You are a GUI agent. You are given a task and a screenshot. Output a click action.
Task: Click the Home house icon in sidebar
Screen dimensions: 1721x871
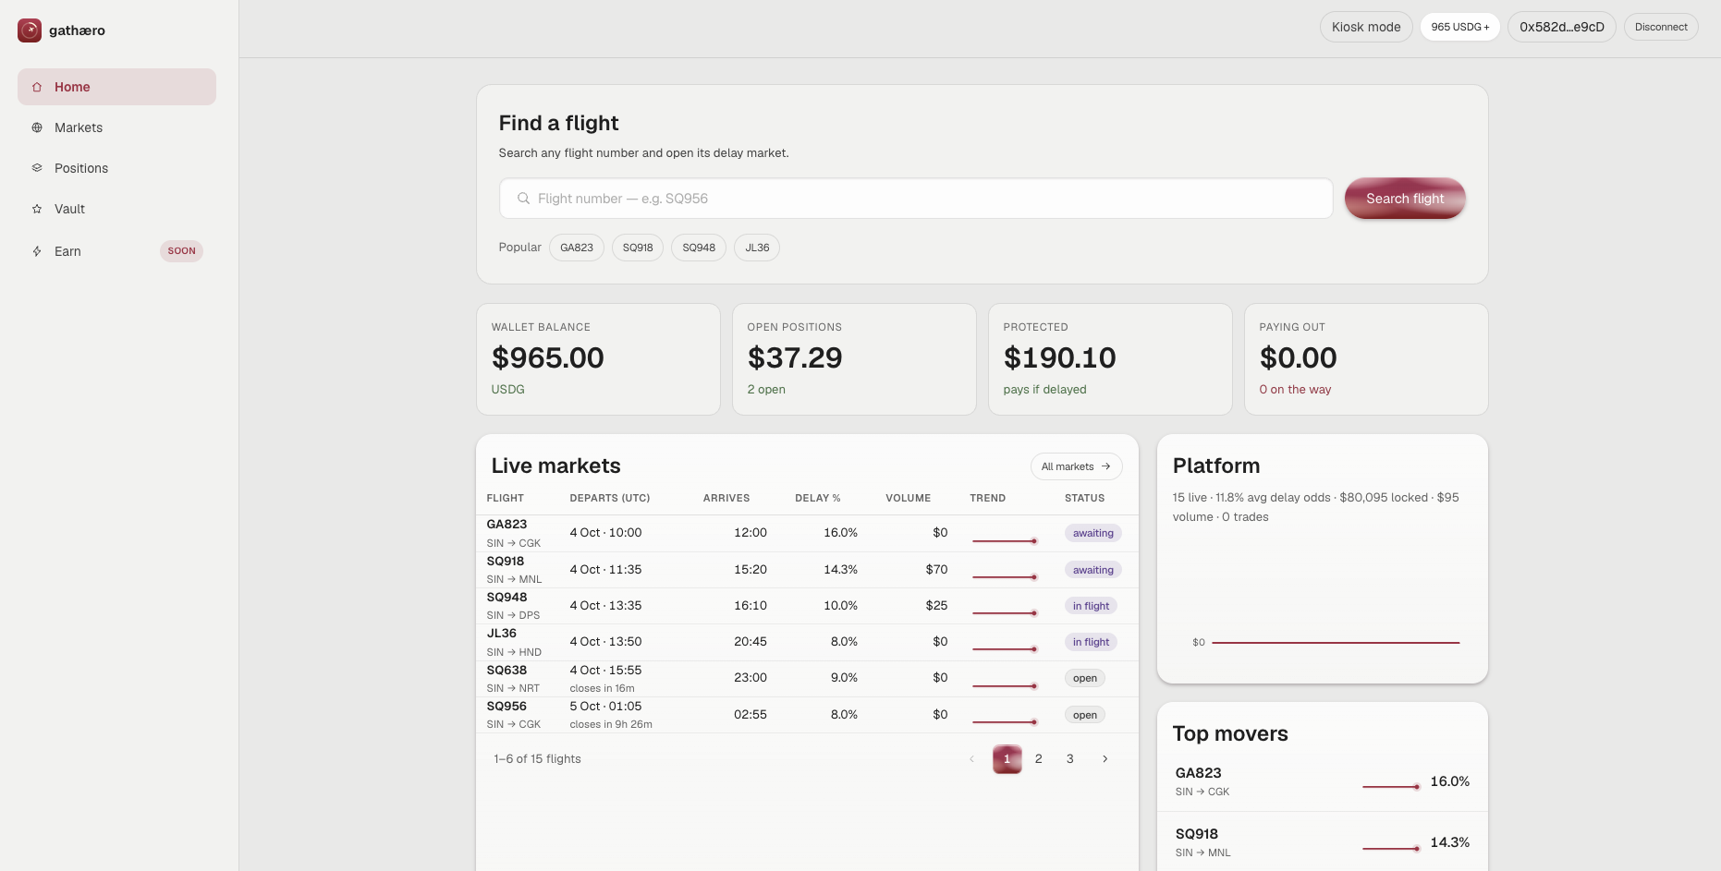pyautogui.click(x=37, y=87)
